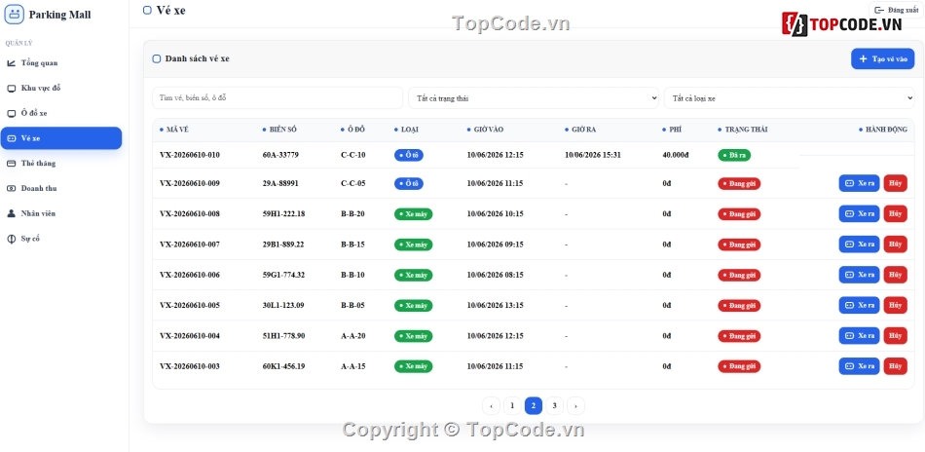The width and height of the screenshot is (925, 452).
Task: Click the Parking Mall robot logo icon
Action: coord(15,15)
